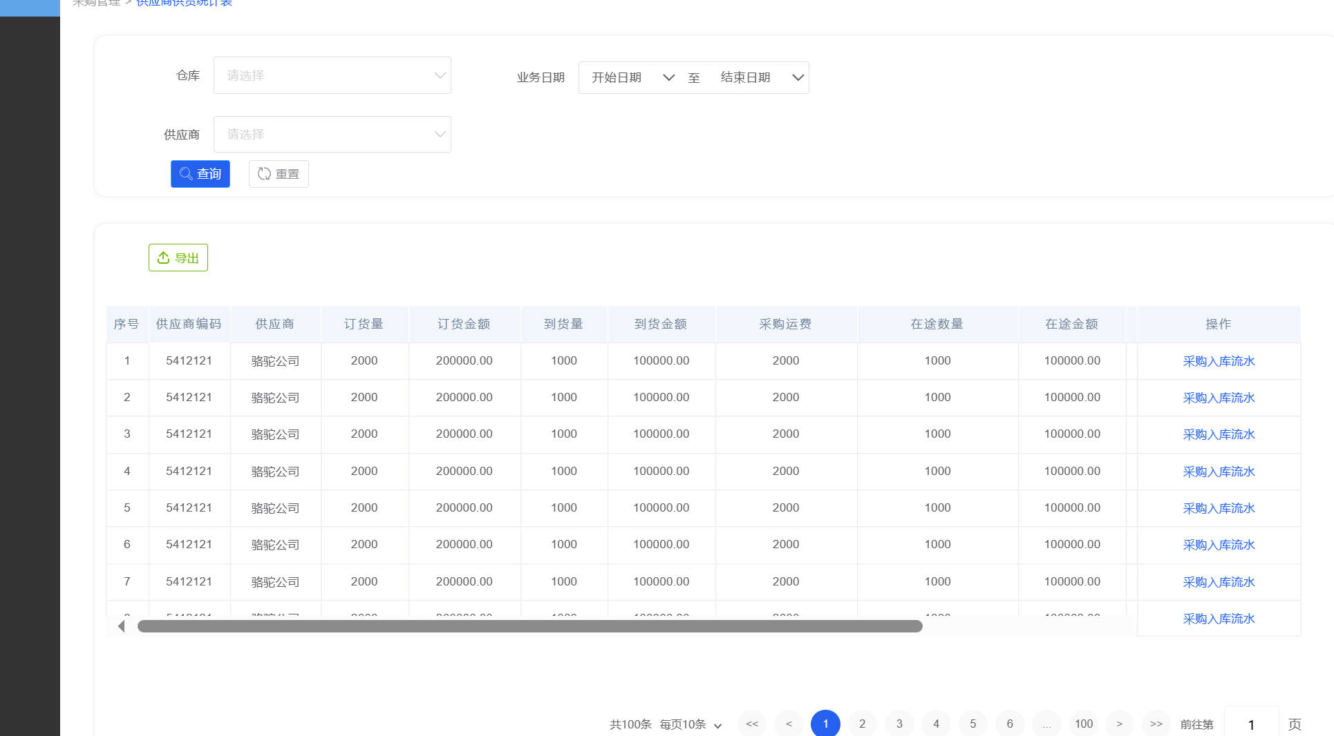Click the 查询 search button
Viewport: 1334px width, 736px height.
coord(200,174)
